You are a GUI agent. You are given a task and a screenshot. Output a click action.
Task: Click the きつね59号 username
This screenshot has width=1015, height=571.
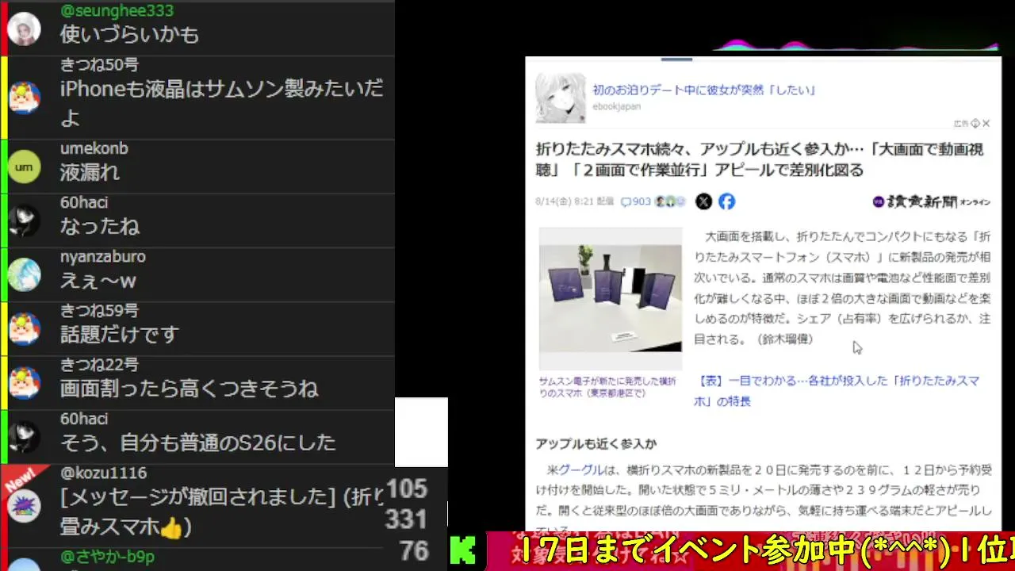99,310
